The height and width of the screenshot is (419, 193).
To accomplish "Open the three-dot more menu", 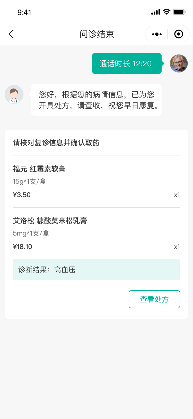I will (x=157, y=34).
